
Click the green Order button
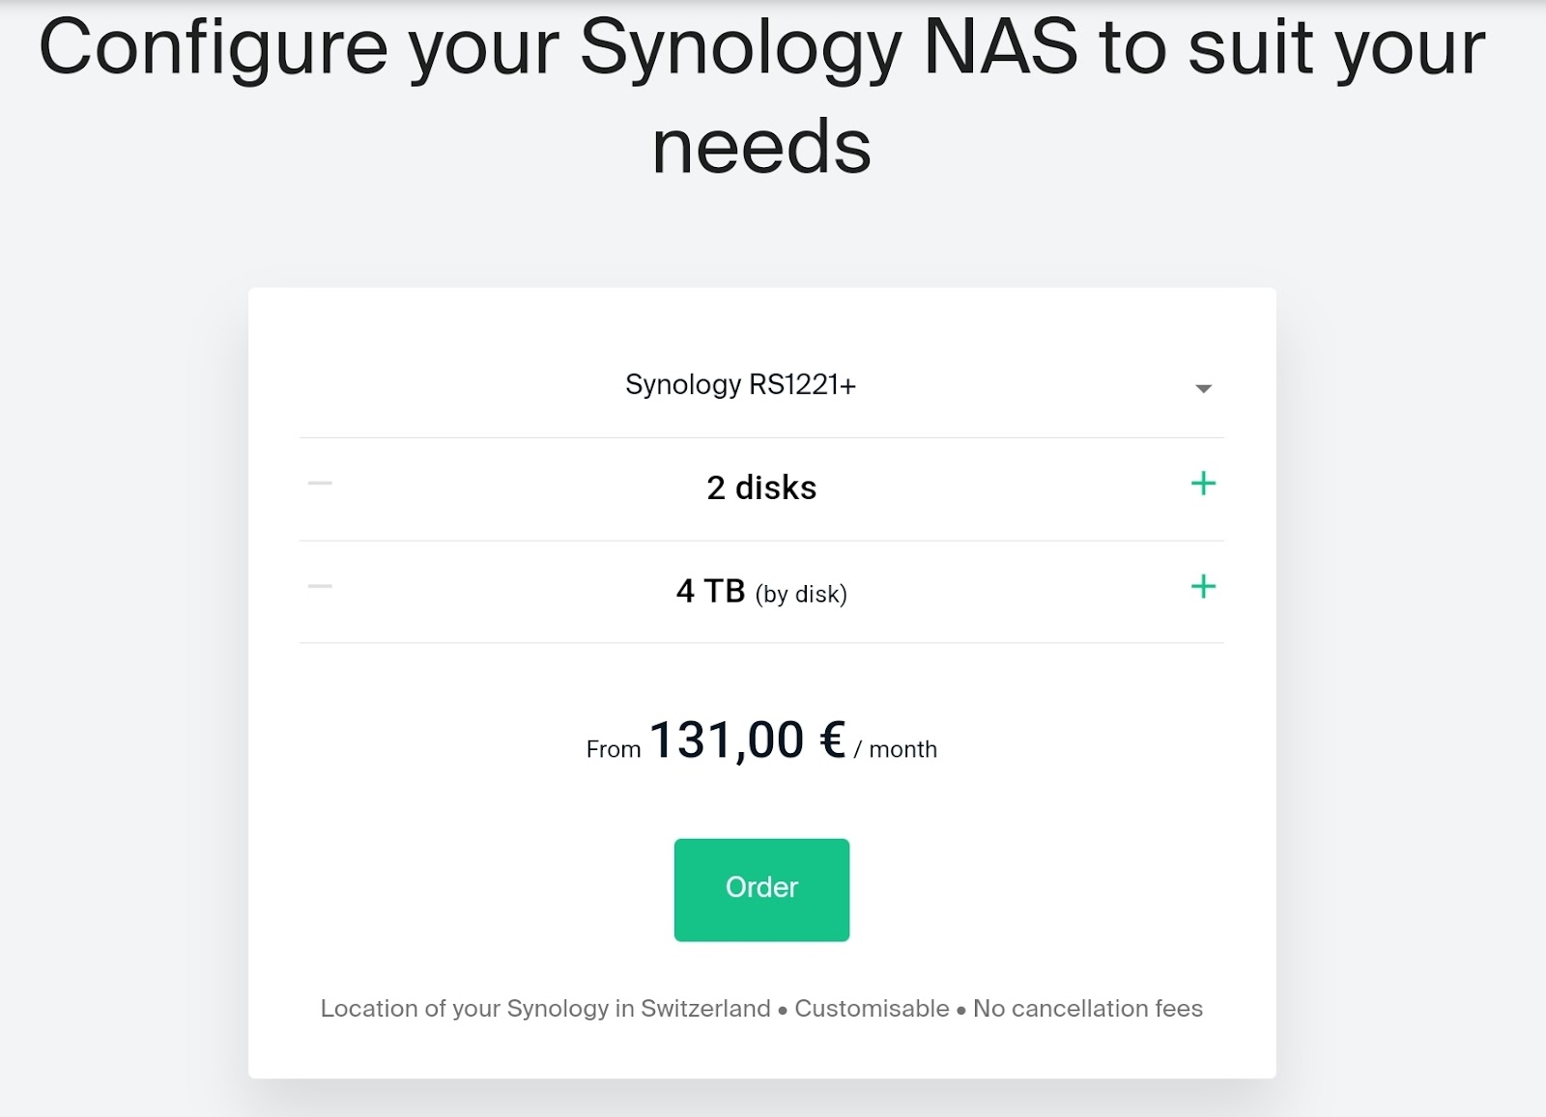[761, 889]
